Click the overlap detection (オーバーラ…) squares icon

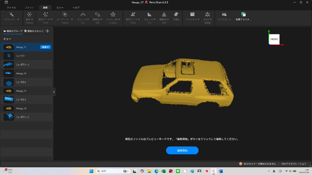pos(65,14)
